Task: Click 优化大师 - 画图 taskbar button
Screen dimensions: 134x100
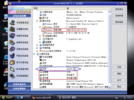Action: pyautogui.click(x=71, y=98)
